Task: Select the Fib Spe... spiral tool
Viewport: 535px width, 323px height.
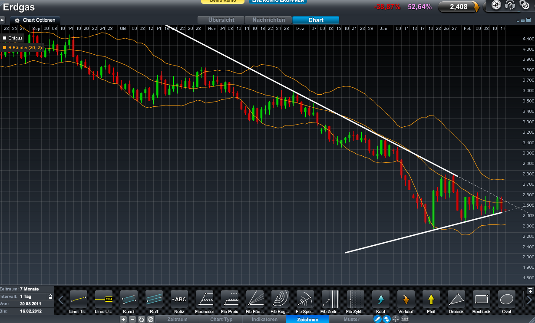Action: coord(305,302)
